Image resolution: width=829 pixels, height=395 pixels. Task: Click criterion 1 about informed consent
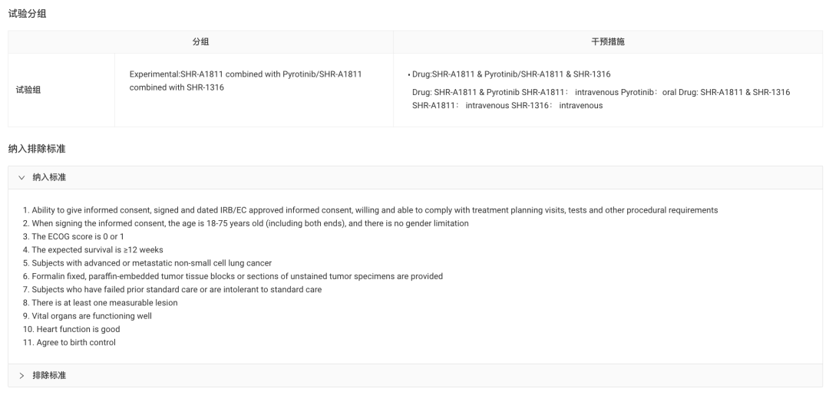370,210
